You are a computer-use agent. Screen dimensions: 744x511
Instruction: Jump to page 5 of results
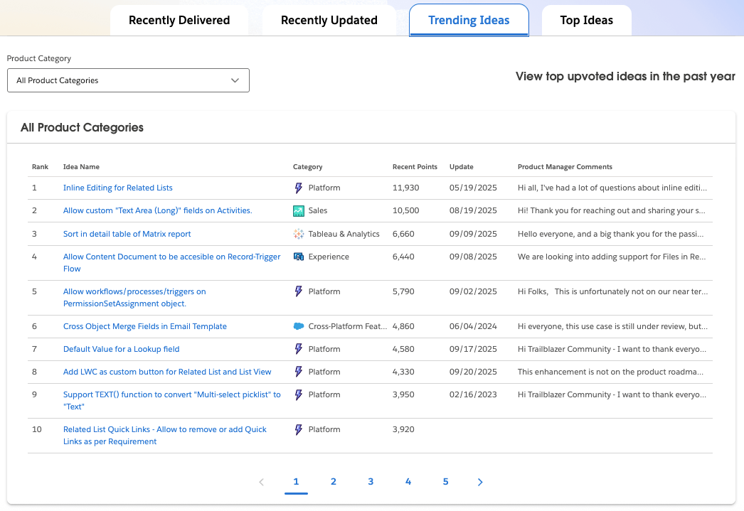445,482
